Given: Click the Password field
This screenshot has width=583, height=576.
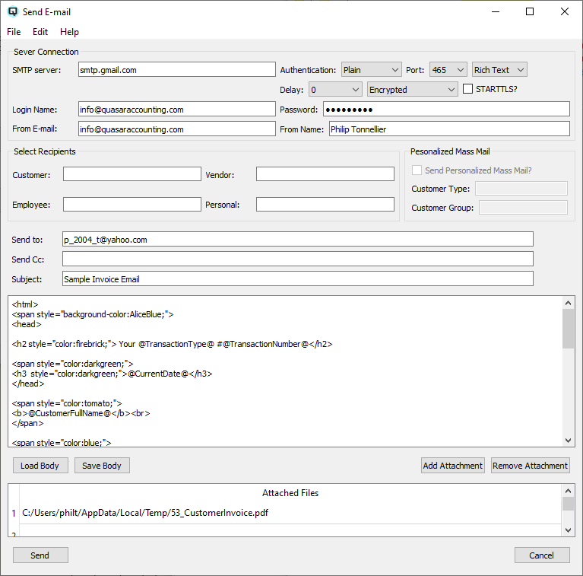Looking at the screenshot, I should tap(446, 109).
